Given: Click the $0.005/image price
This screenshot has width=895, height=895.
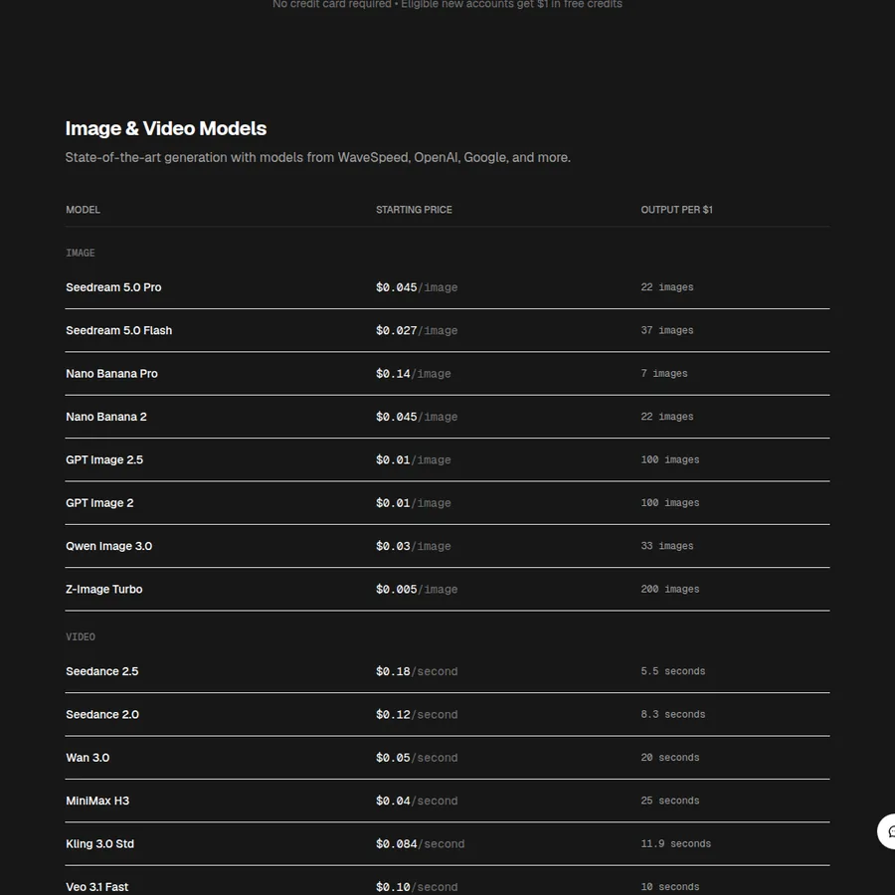Looking at the screenshot, I should (x=417, y=589).
